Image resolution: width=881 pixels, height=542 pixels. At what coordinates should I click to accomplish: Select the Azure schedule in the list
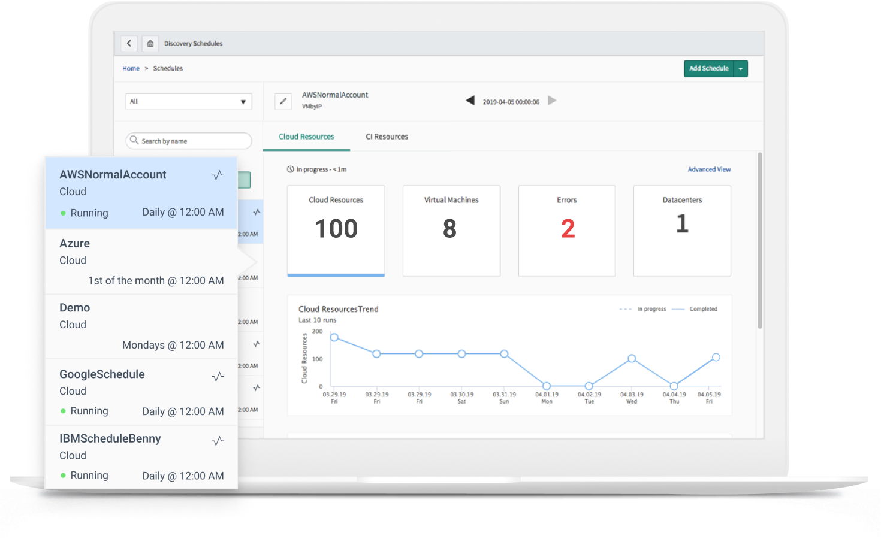pos(141,261)
